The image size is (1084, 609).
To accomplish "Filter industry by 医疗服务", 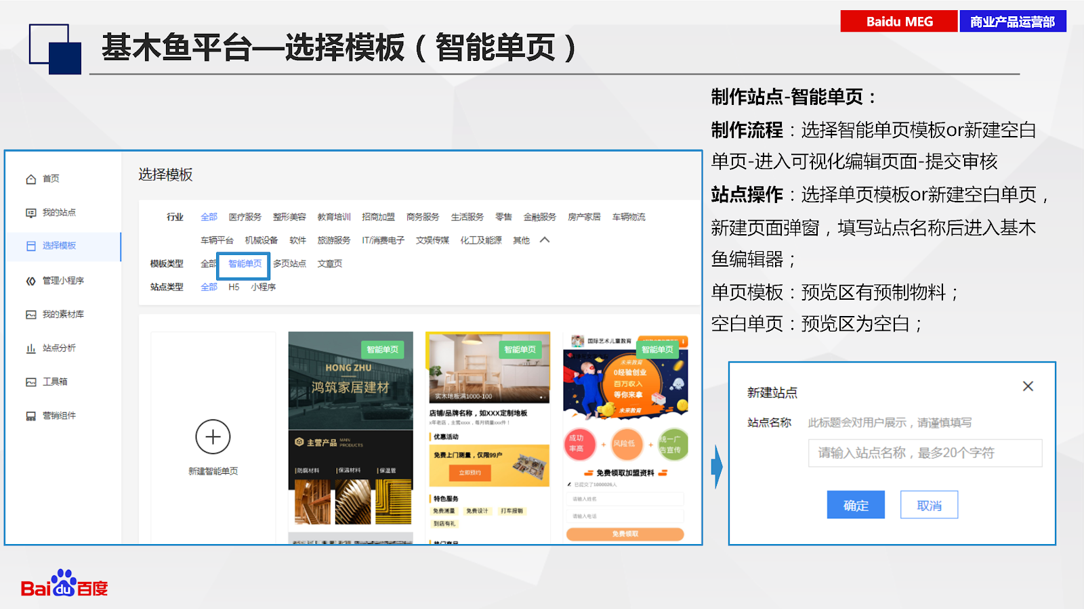I will 245,217.
